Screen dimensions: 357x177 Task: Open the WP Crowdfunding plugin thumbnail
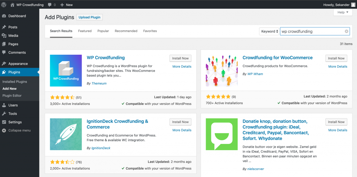point(66,70)
